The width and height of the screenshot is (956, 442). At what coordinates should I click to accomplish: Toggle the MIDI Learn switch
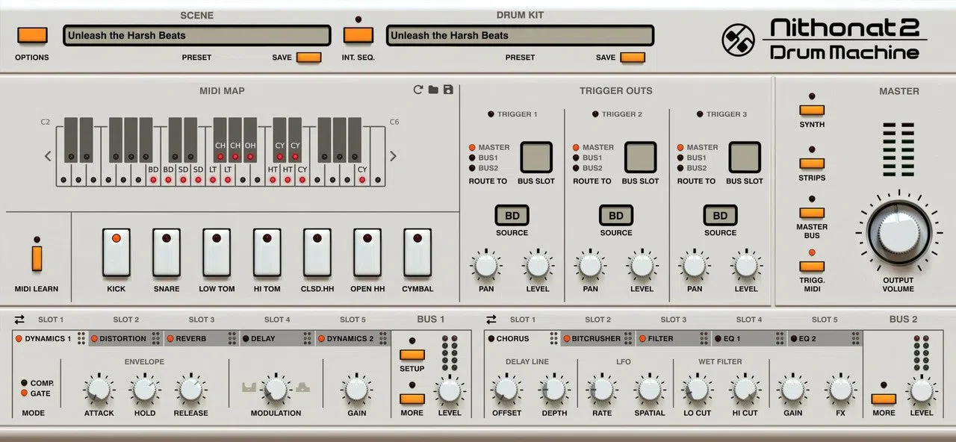37,258
